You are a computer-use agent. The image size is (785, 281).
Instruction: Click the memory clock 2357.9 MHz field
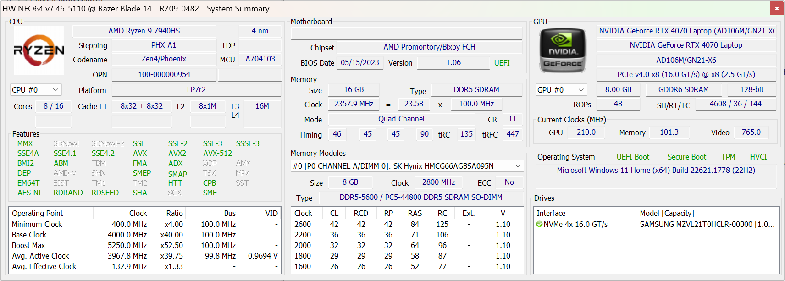(354, 104)
